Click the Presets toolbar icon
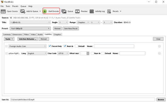Image resolution: width=167 pixels, height=103 pixels. pos(109,11)
